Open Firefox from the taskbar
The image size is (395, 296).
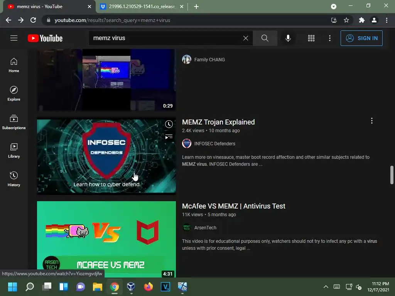(149, 287)
